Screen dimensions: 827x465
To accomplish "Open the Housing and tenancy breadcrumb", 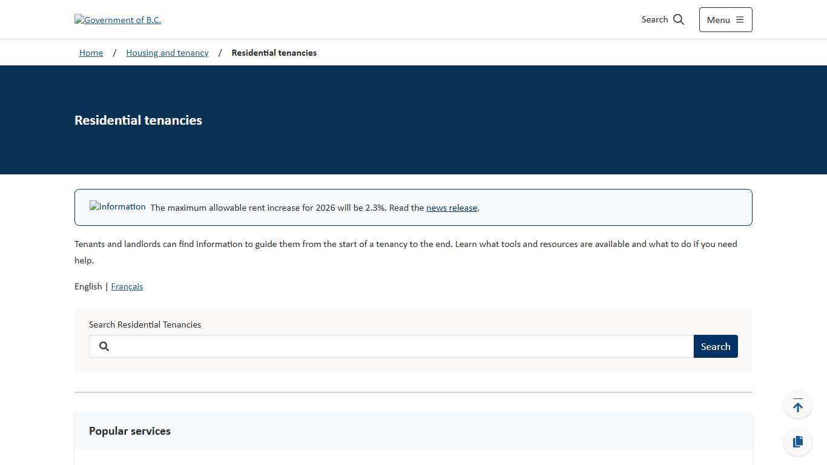I will pyautogui.click(x=167, y=53).
